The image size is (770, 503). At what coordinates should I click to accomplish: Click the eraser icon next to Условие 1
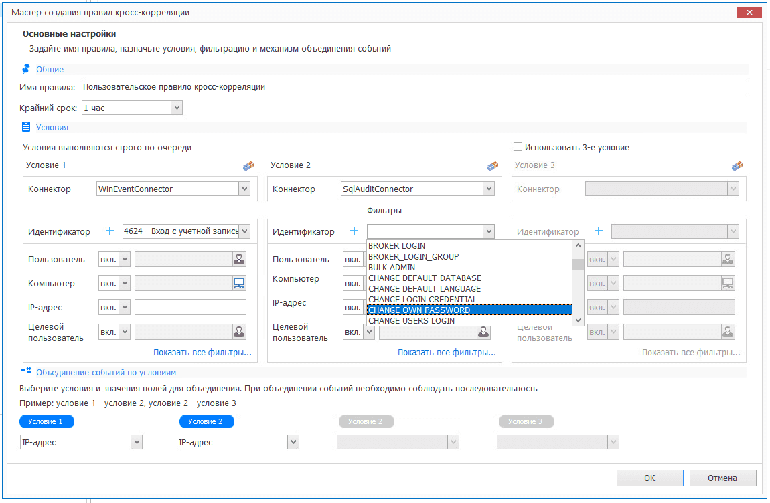(x=248, y=166)
